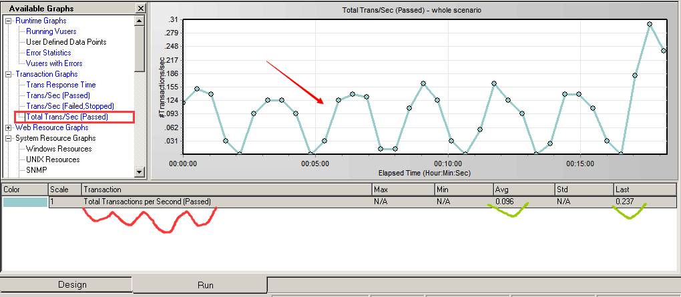
Task: Select Windows Resources graph
Action: [x=59, y=149]
